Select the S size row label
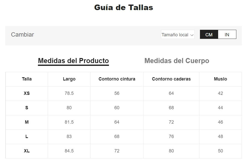Screen dimensions: 250x162 27,108
